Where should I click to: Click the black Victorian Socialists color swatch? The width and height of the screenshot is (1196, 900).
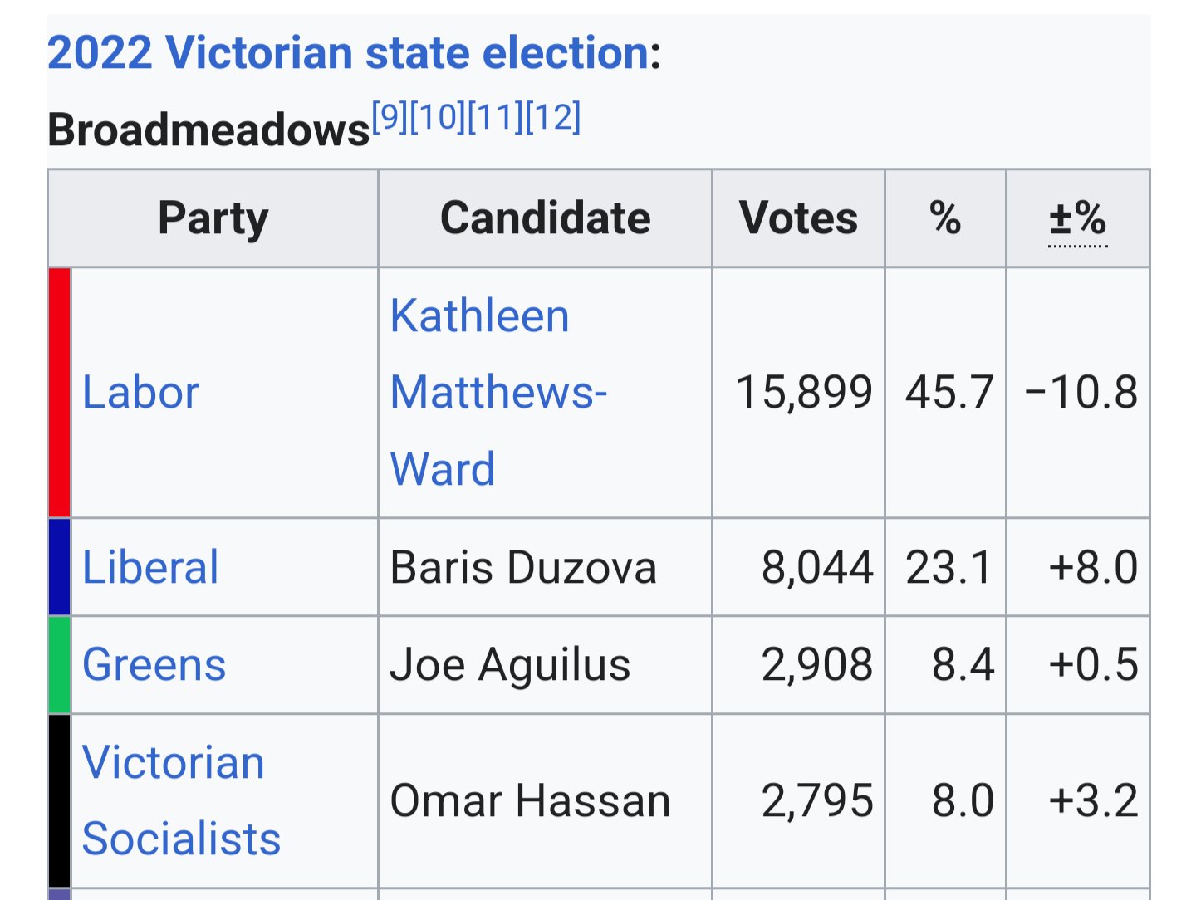[60, 800]
